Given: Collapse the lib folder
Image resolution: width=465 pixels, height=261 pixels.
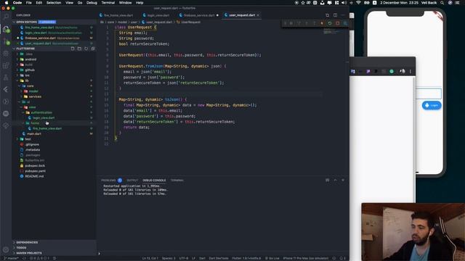Looking at the screenshot, I should (27, 80).
